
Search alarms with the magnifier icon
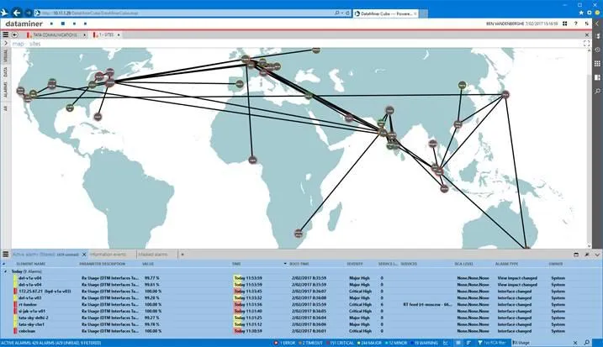pyautogui.click(x=587, y=343)
